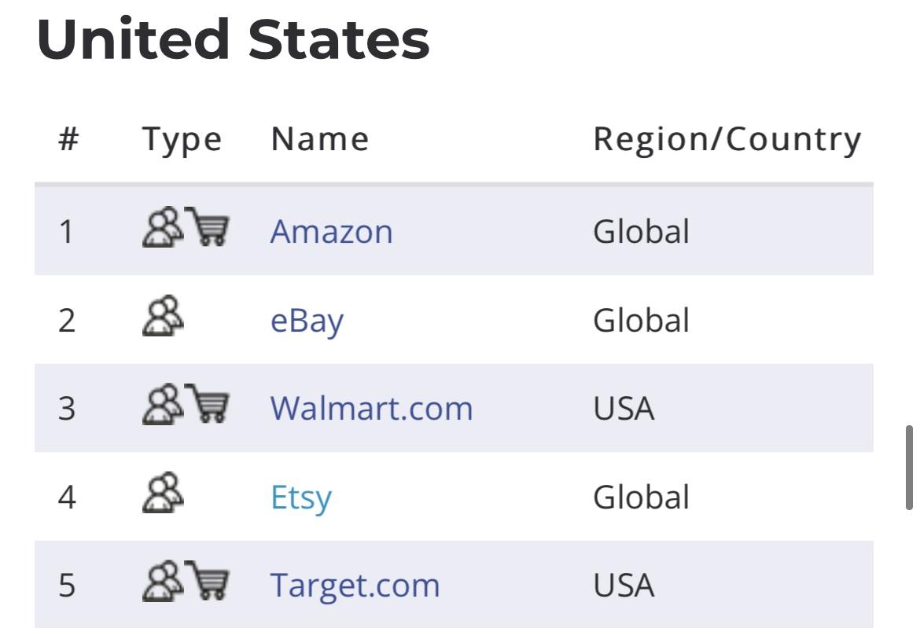Click the people icon in Walmart.com row
This screenshot has height=628, width=920.
click(x=163, y=404)
